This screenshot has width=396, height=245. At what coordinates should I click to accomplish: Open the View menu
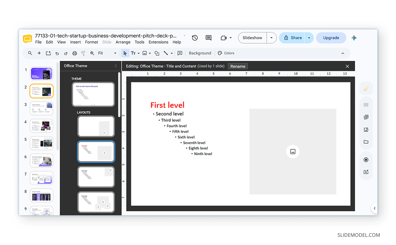pos(62,42)
